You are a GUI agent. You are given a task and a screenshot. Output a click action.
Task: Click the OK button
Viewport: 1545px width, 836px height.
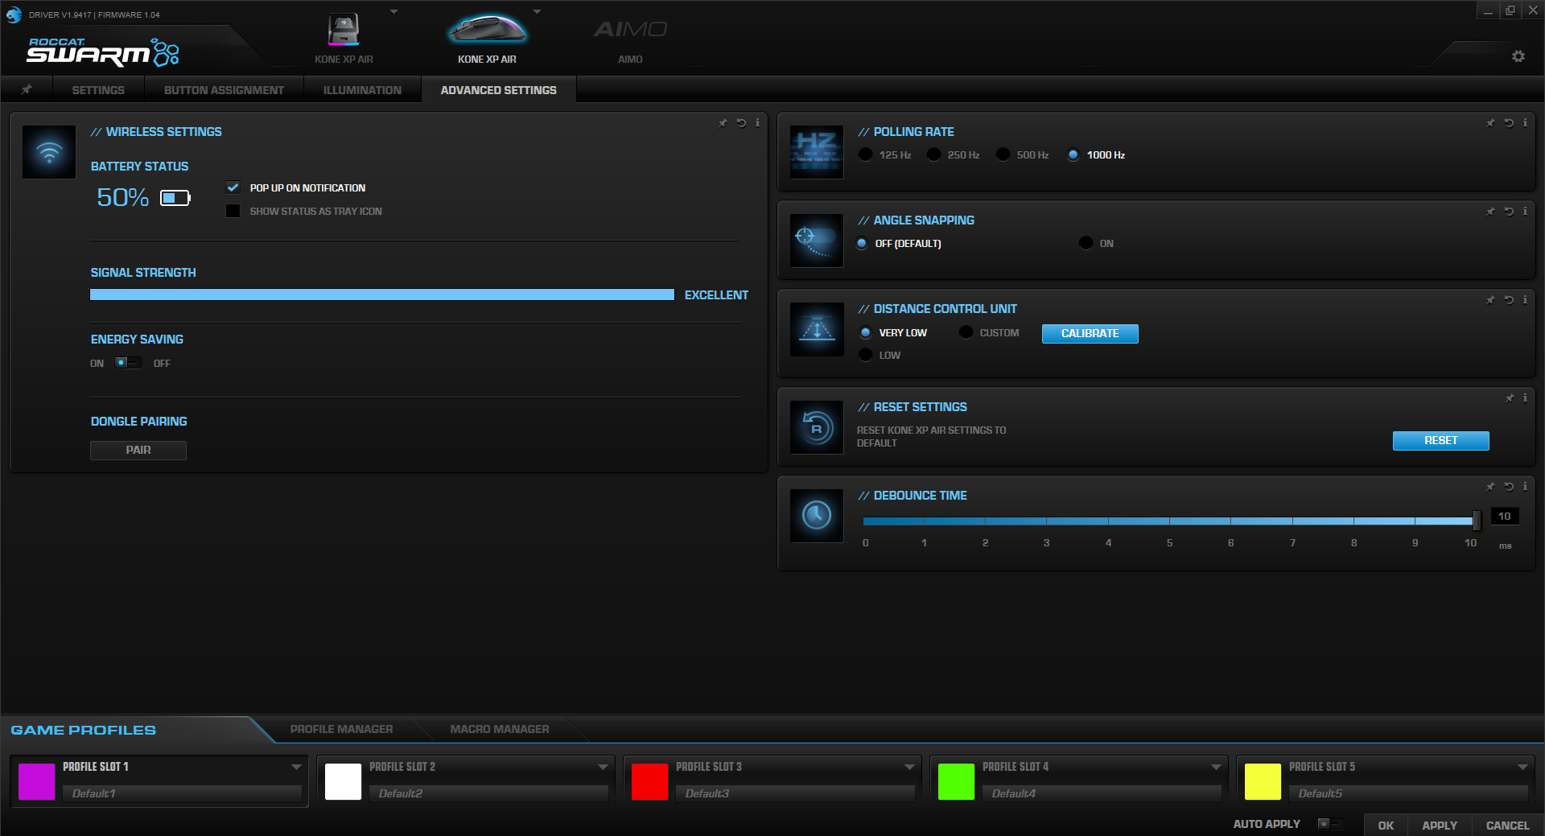tap(1386, 825)
